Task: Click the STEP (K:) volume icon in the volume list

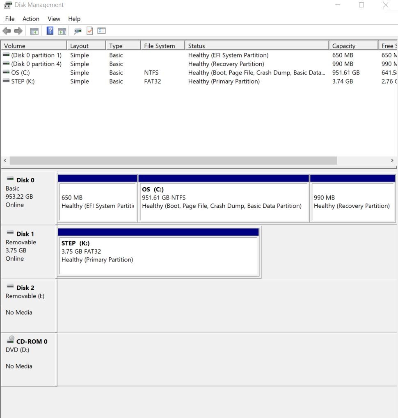Action: point(6,81)
